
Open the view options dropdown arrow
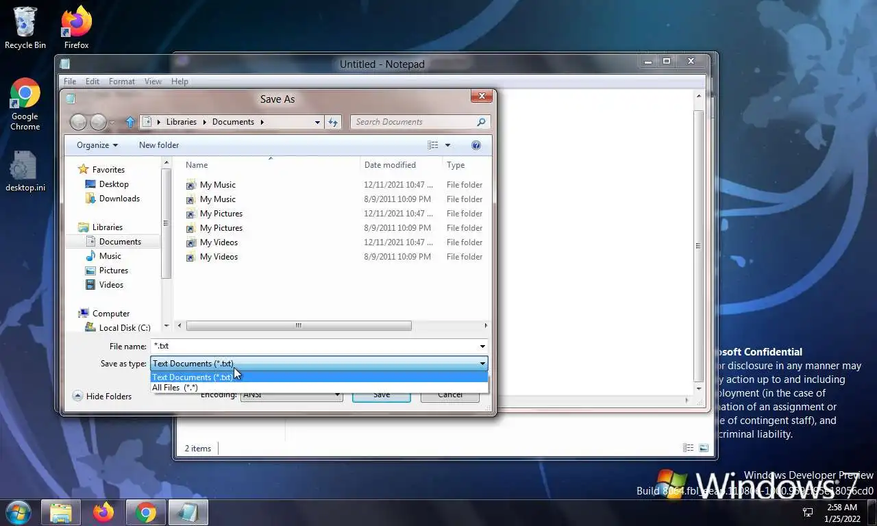(x=447, y=145)
